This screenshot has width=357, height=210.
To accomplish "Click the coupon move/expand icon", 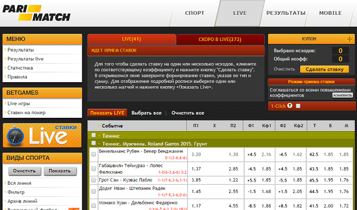I will click(349, 39).
